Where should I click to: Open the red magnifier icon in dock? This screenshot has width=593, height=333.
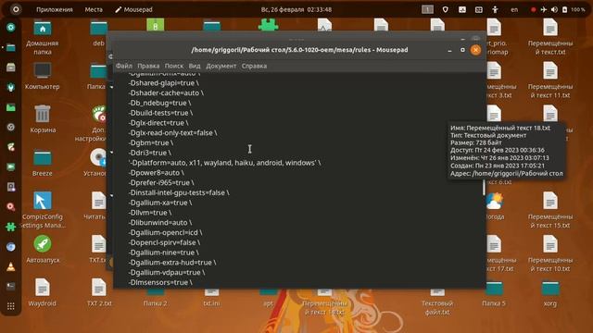click(x=11, y=206)
